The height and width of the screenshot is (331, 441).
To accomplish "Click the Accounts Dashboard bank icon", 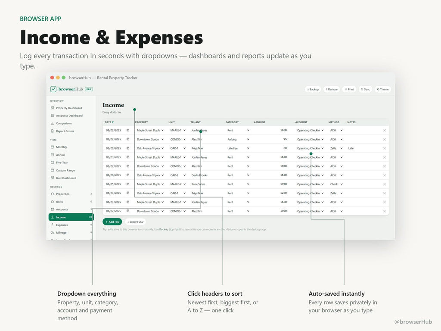I will 52,116.
